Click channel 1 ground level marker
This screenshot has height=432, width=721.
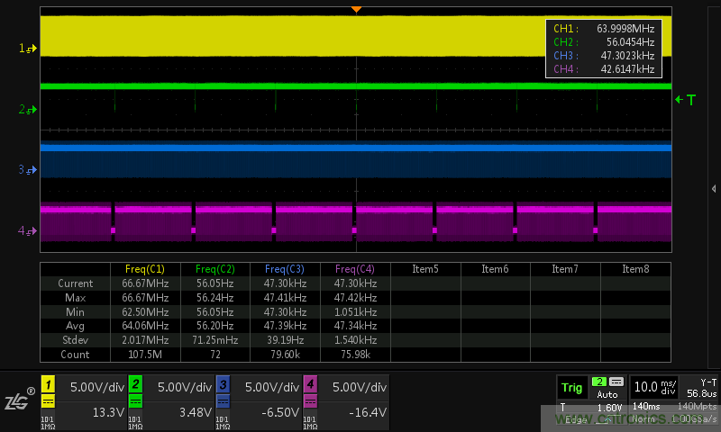click(x=29, y=49)
